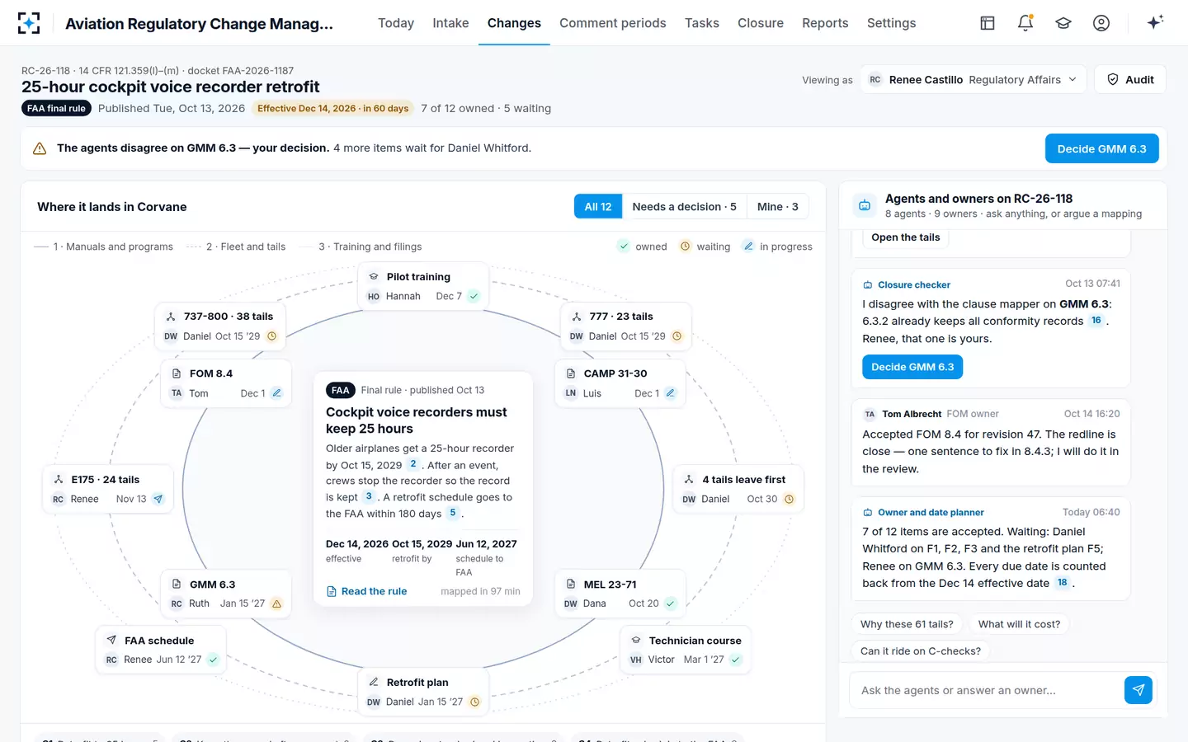Toggle the in progress legend filter
This screenshot has height=742, width=1188.
click(777, 247)
